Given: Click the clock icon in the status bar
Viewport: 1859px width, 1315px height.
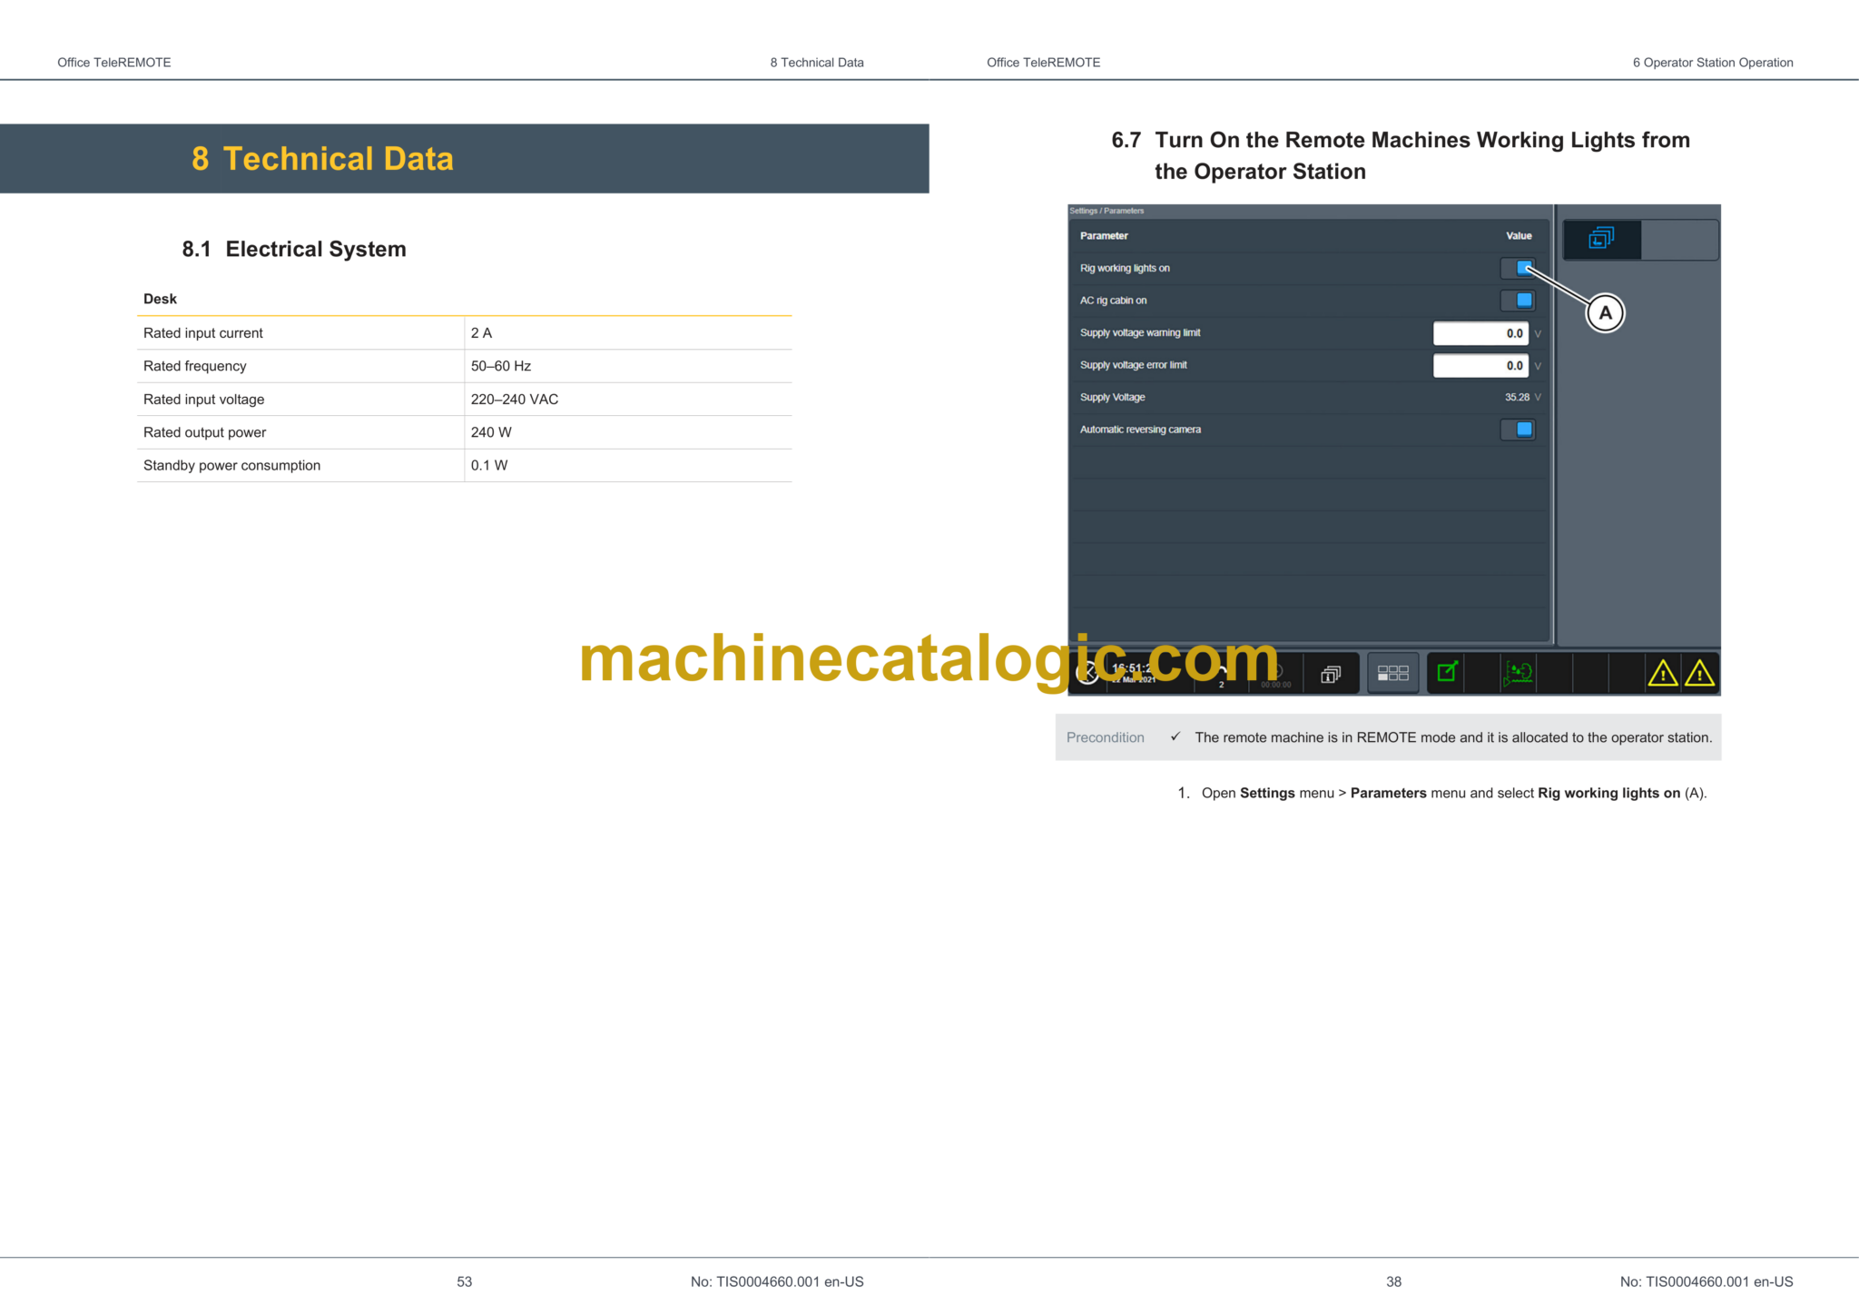Looking at the screenshot, I should coord(1087,673).
